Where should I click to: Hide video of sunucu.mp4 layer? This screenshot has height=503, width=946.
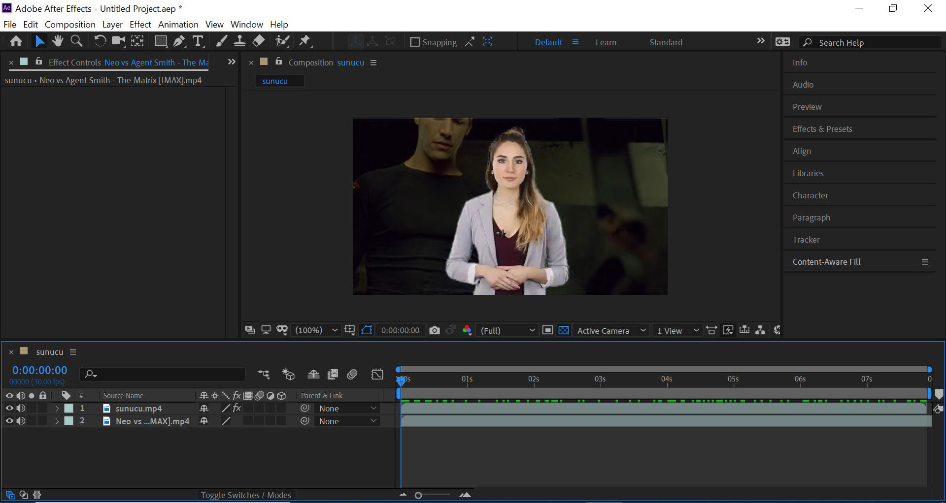point(9,408)
